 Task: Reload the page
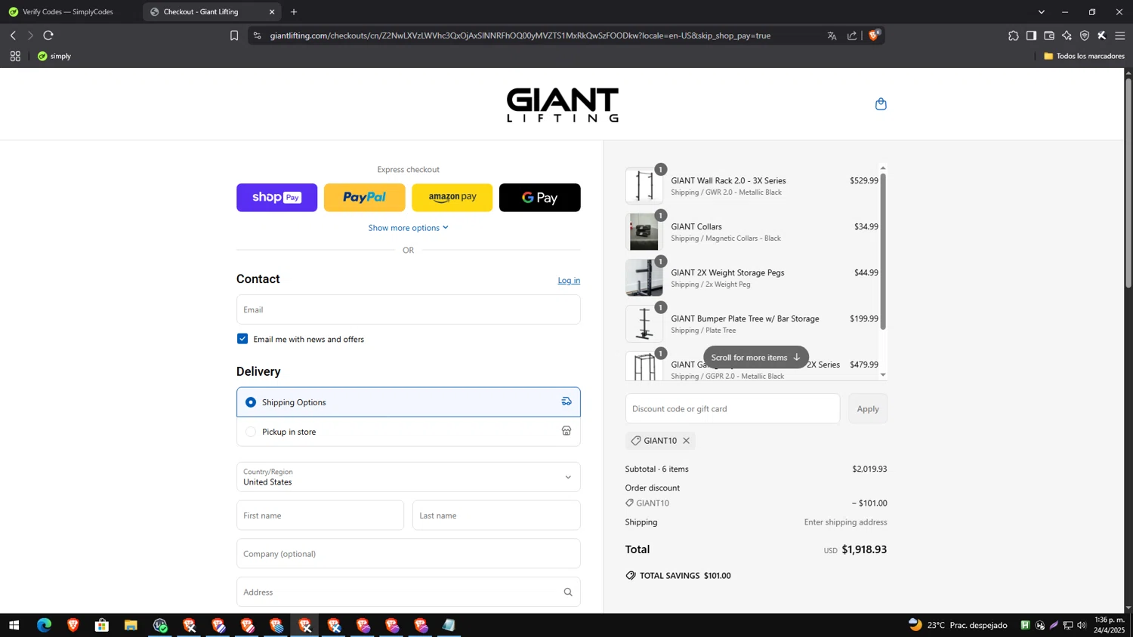coord(48,35)
